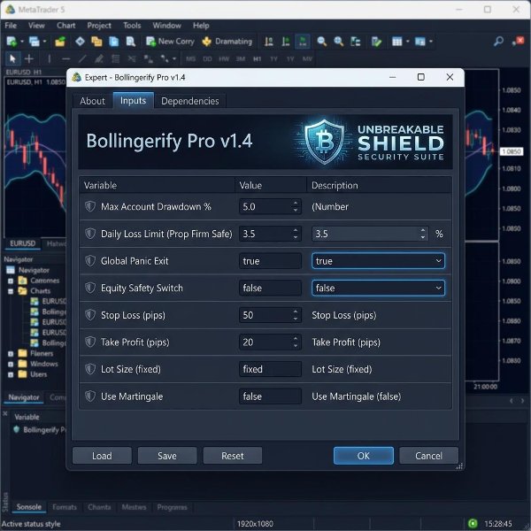531x531 pixels.
Task: Click the zoom in magnifier icon
Action: coord(338,42)
